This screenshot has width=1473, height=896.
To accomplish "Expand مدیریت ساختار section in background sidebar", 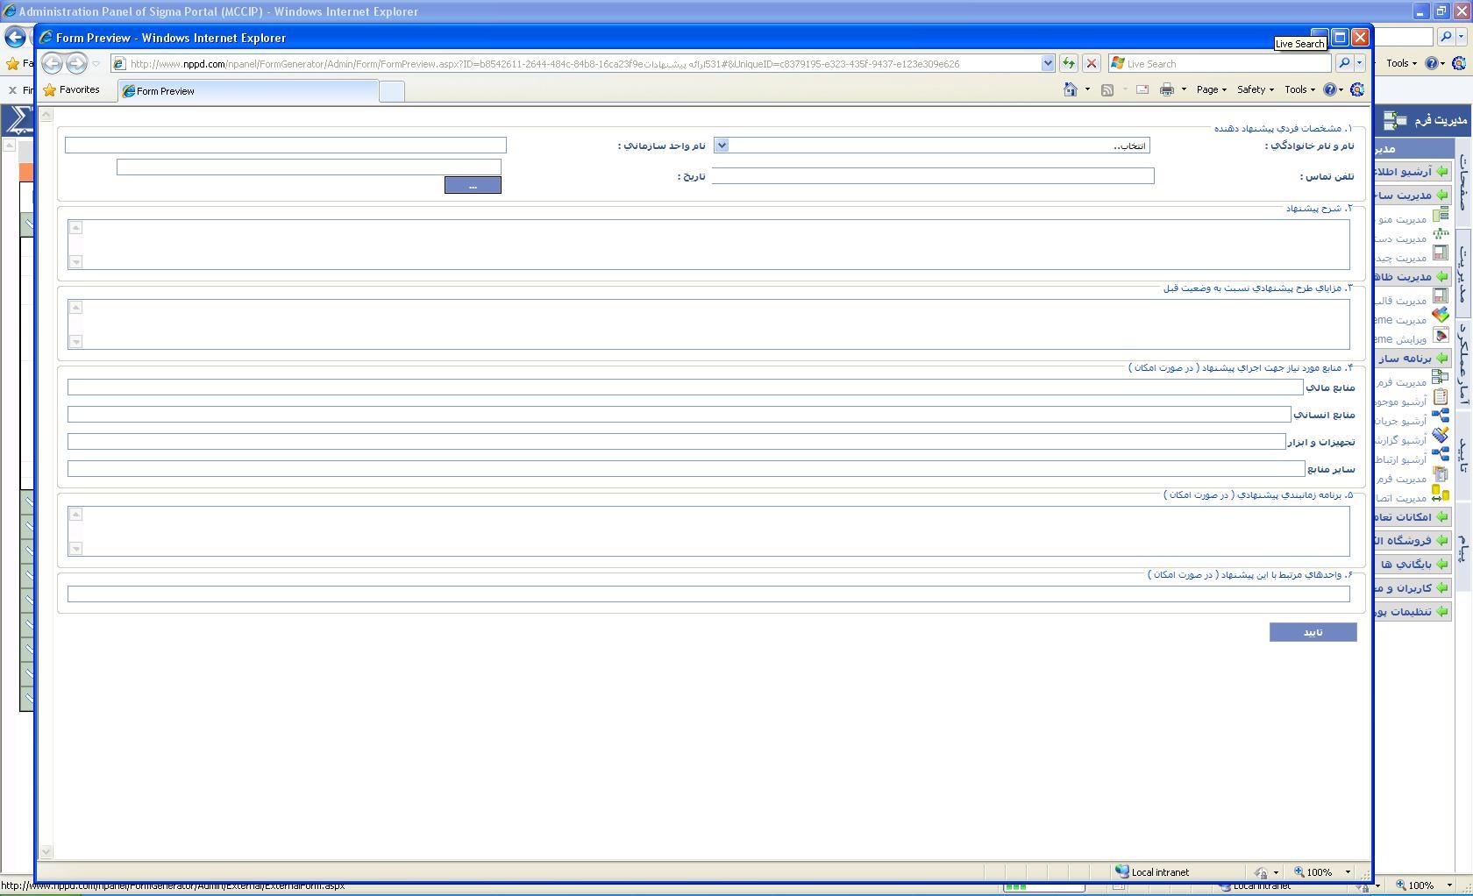I will coord(1412,196).
